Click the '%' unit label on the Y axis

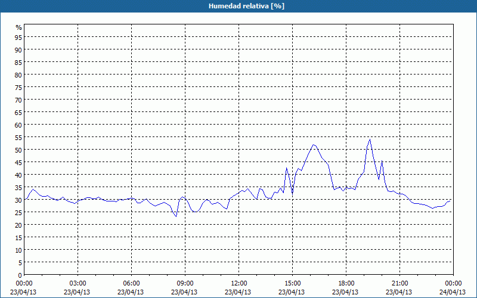[x=19, y=27]
